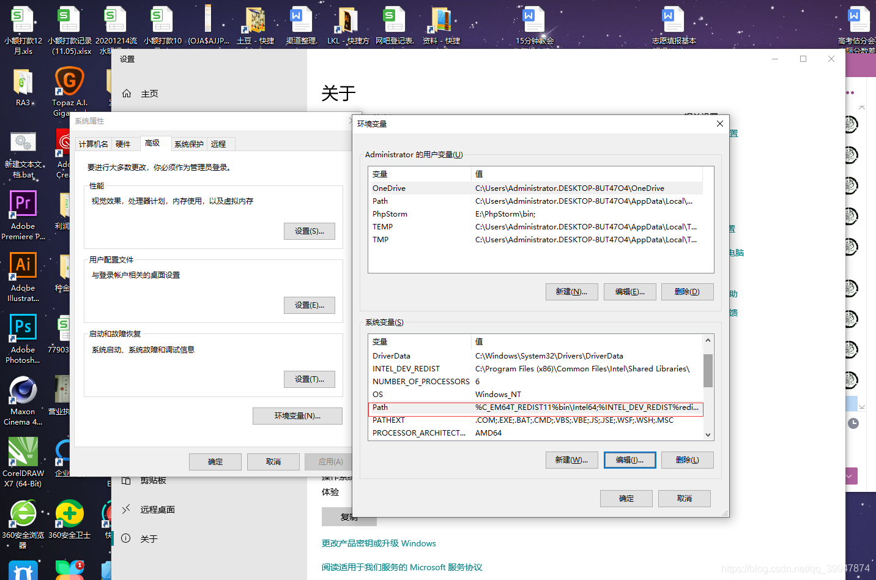
Task: Click the system variables scrollbar down arrow
Action: (708, 435)
